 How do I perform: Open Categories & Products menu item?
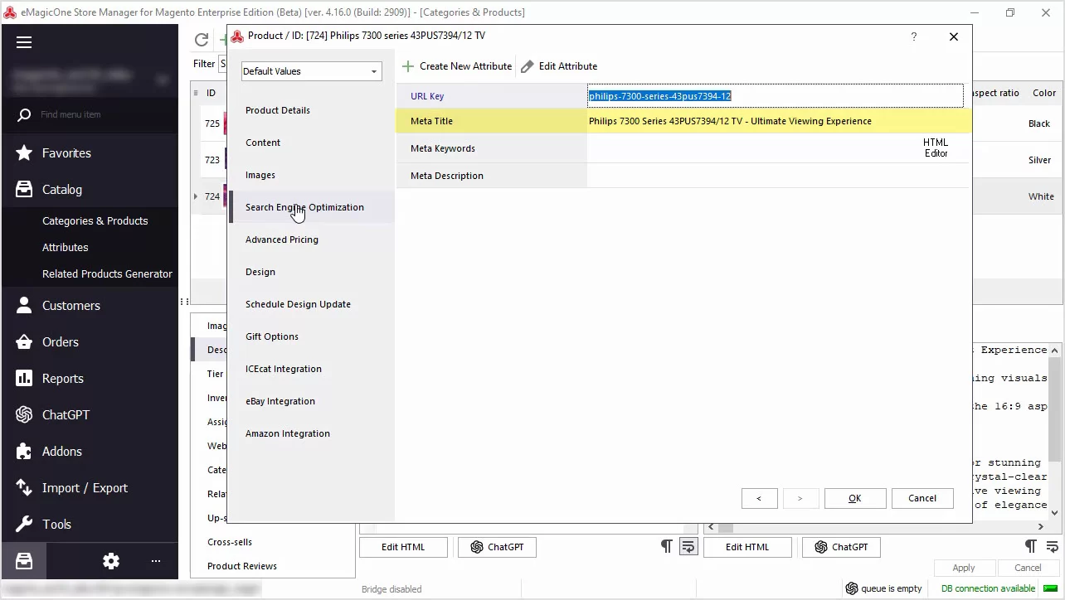[95, 220]
